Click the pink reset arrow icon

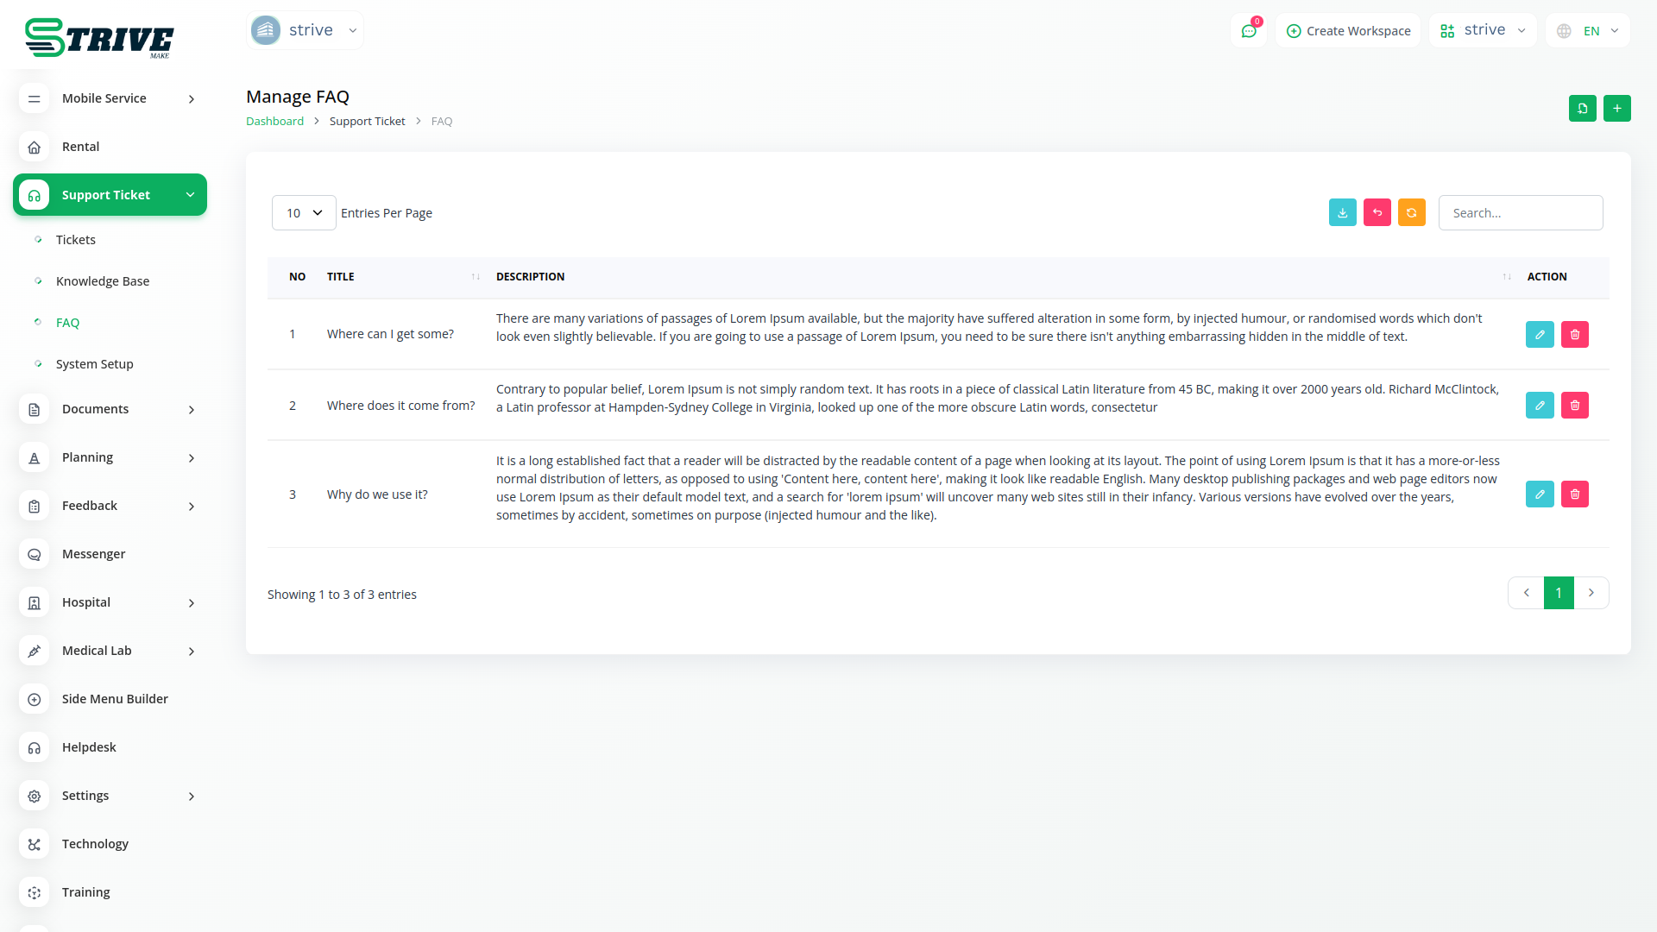tap(1377, 212)
